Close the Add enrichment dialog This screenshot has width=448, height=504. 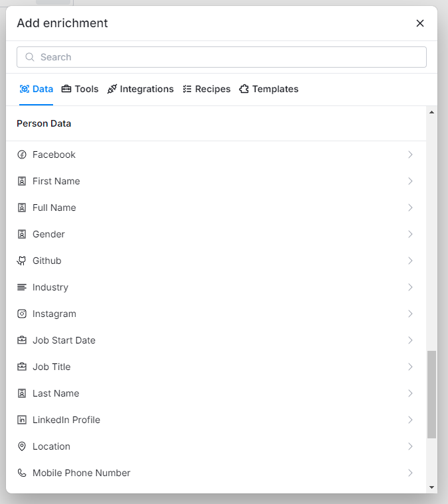(420, 23)
